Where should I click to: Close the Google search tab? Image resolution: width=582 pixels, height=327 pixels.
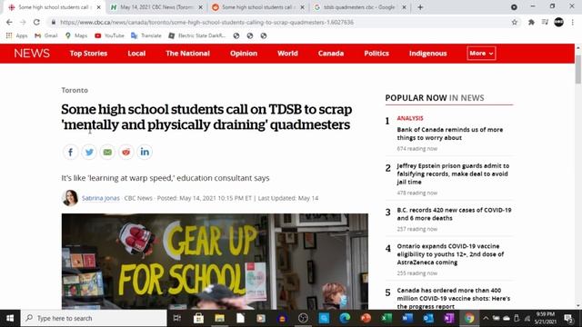(x=404, y=7)
